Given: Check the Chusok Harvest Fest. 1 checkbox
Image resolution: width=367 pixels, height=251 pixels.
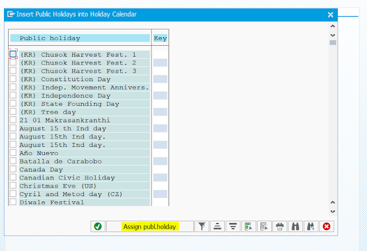Looking at the screenshot, I should 13,54.
